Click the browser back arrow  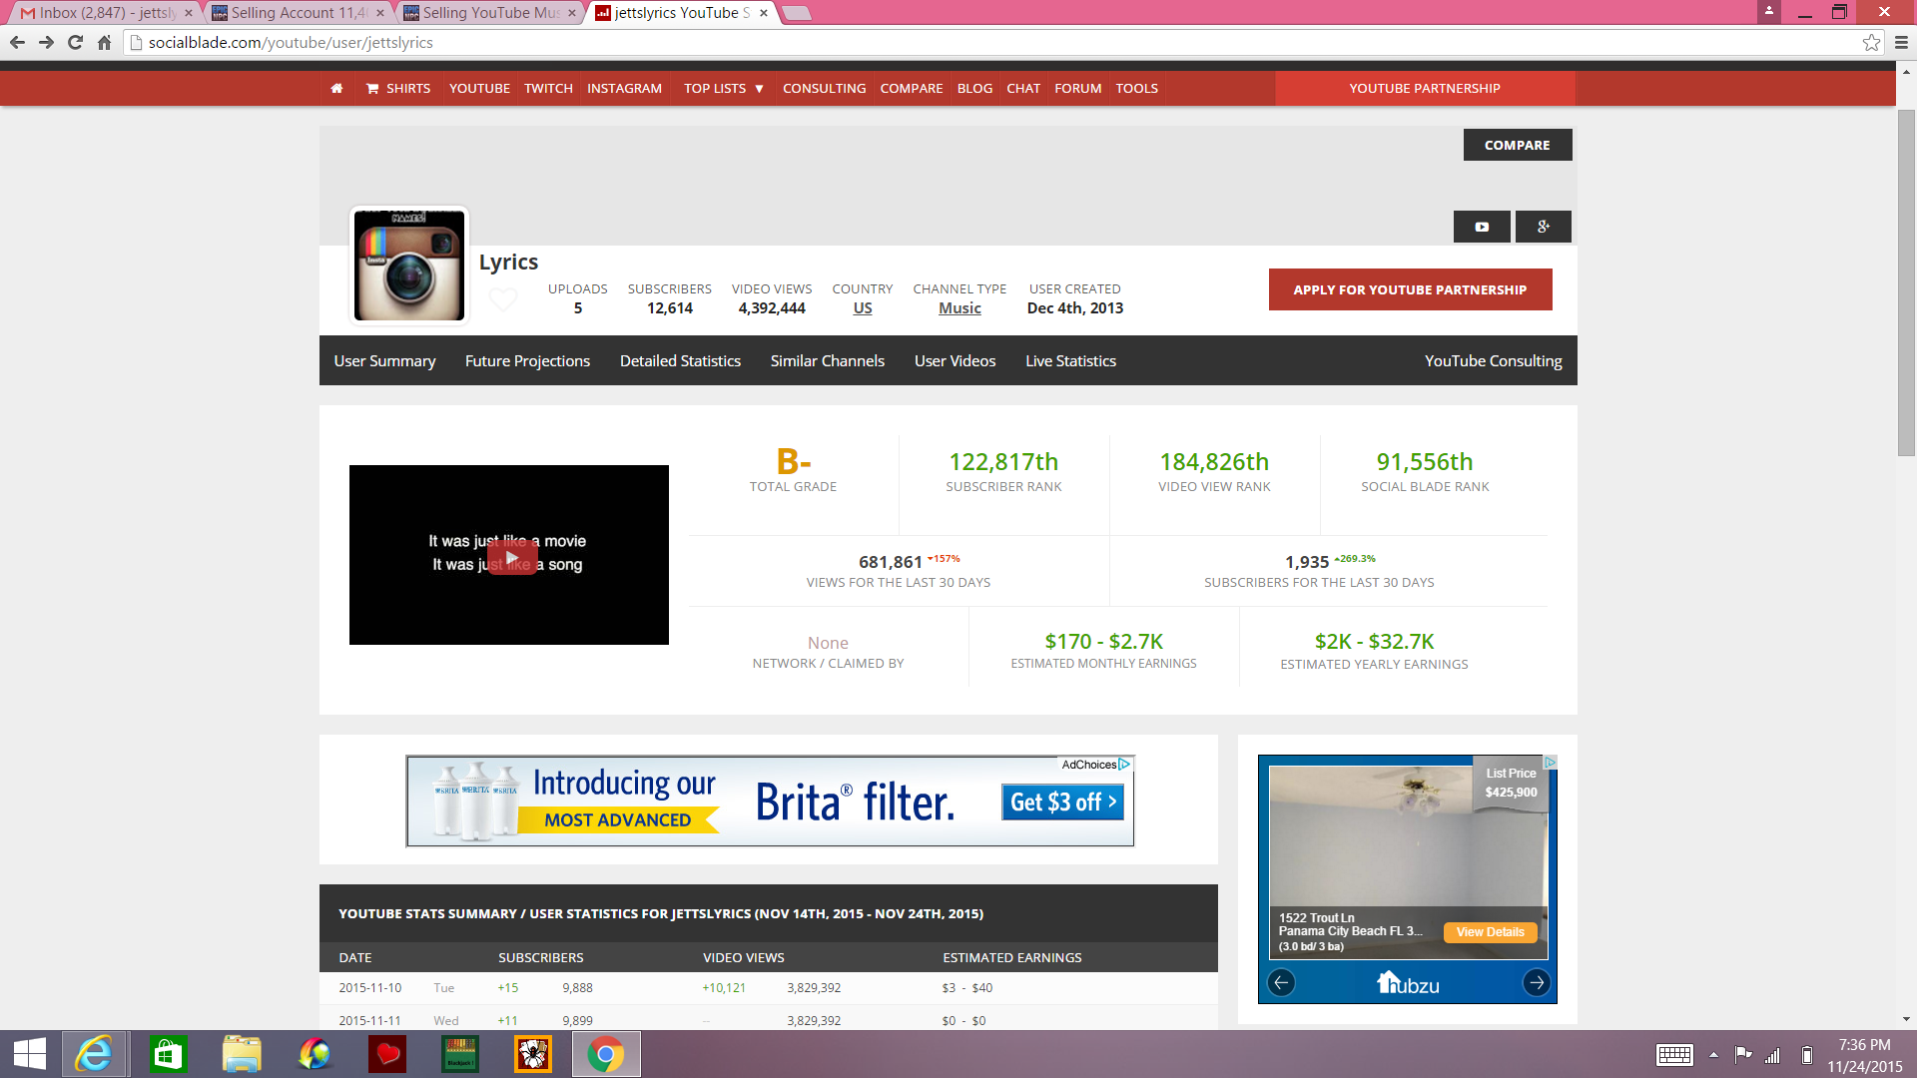point(17,42)
